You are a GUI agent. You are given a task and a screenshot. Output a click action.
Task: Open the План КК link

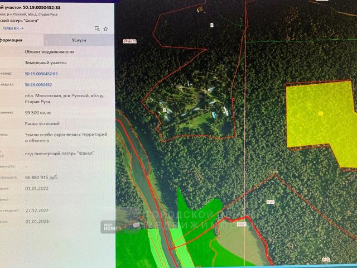point(13,28)
